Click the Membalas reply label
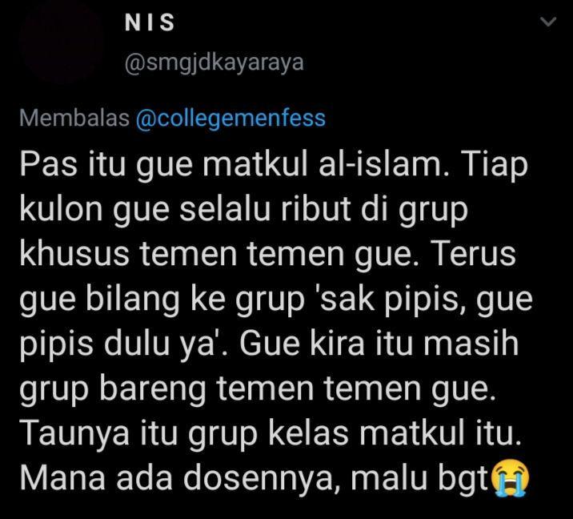The image size is (573, 519). (x=74, y=119)
